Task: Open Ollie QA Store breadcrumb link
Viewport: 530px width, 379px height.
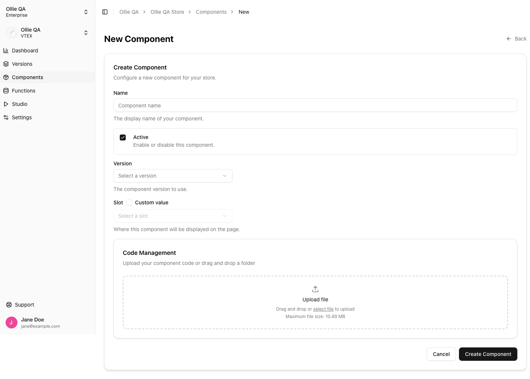Action: coord(167,12)
